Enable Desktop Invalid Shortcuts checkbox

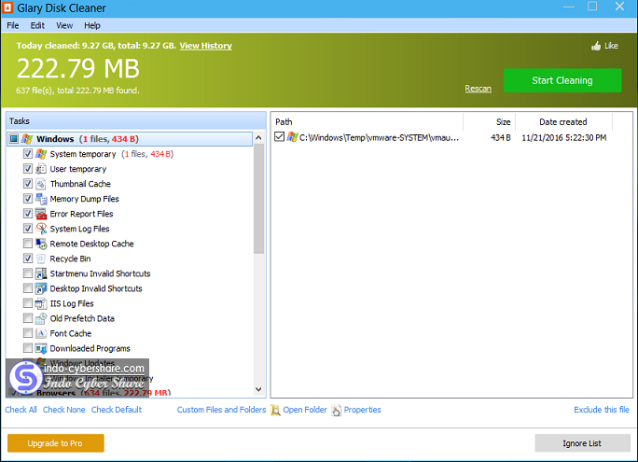click(x=28, y=288)
